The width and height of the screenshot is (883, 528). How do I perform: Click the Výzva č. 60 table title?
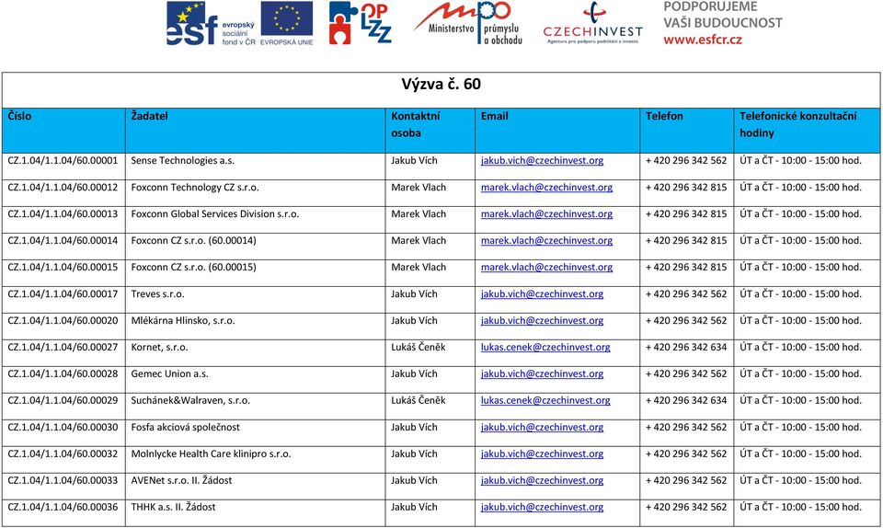pos(441,85)
